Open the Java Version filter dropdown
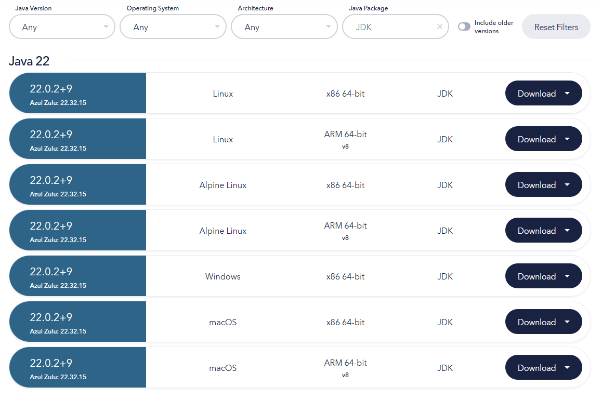The height and width of the screenshot is (400, 602). pos(62,27)
